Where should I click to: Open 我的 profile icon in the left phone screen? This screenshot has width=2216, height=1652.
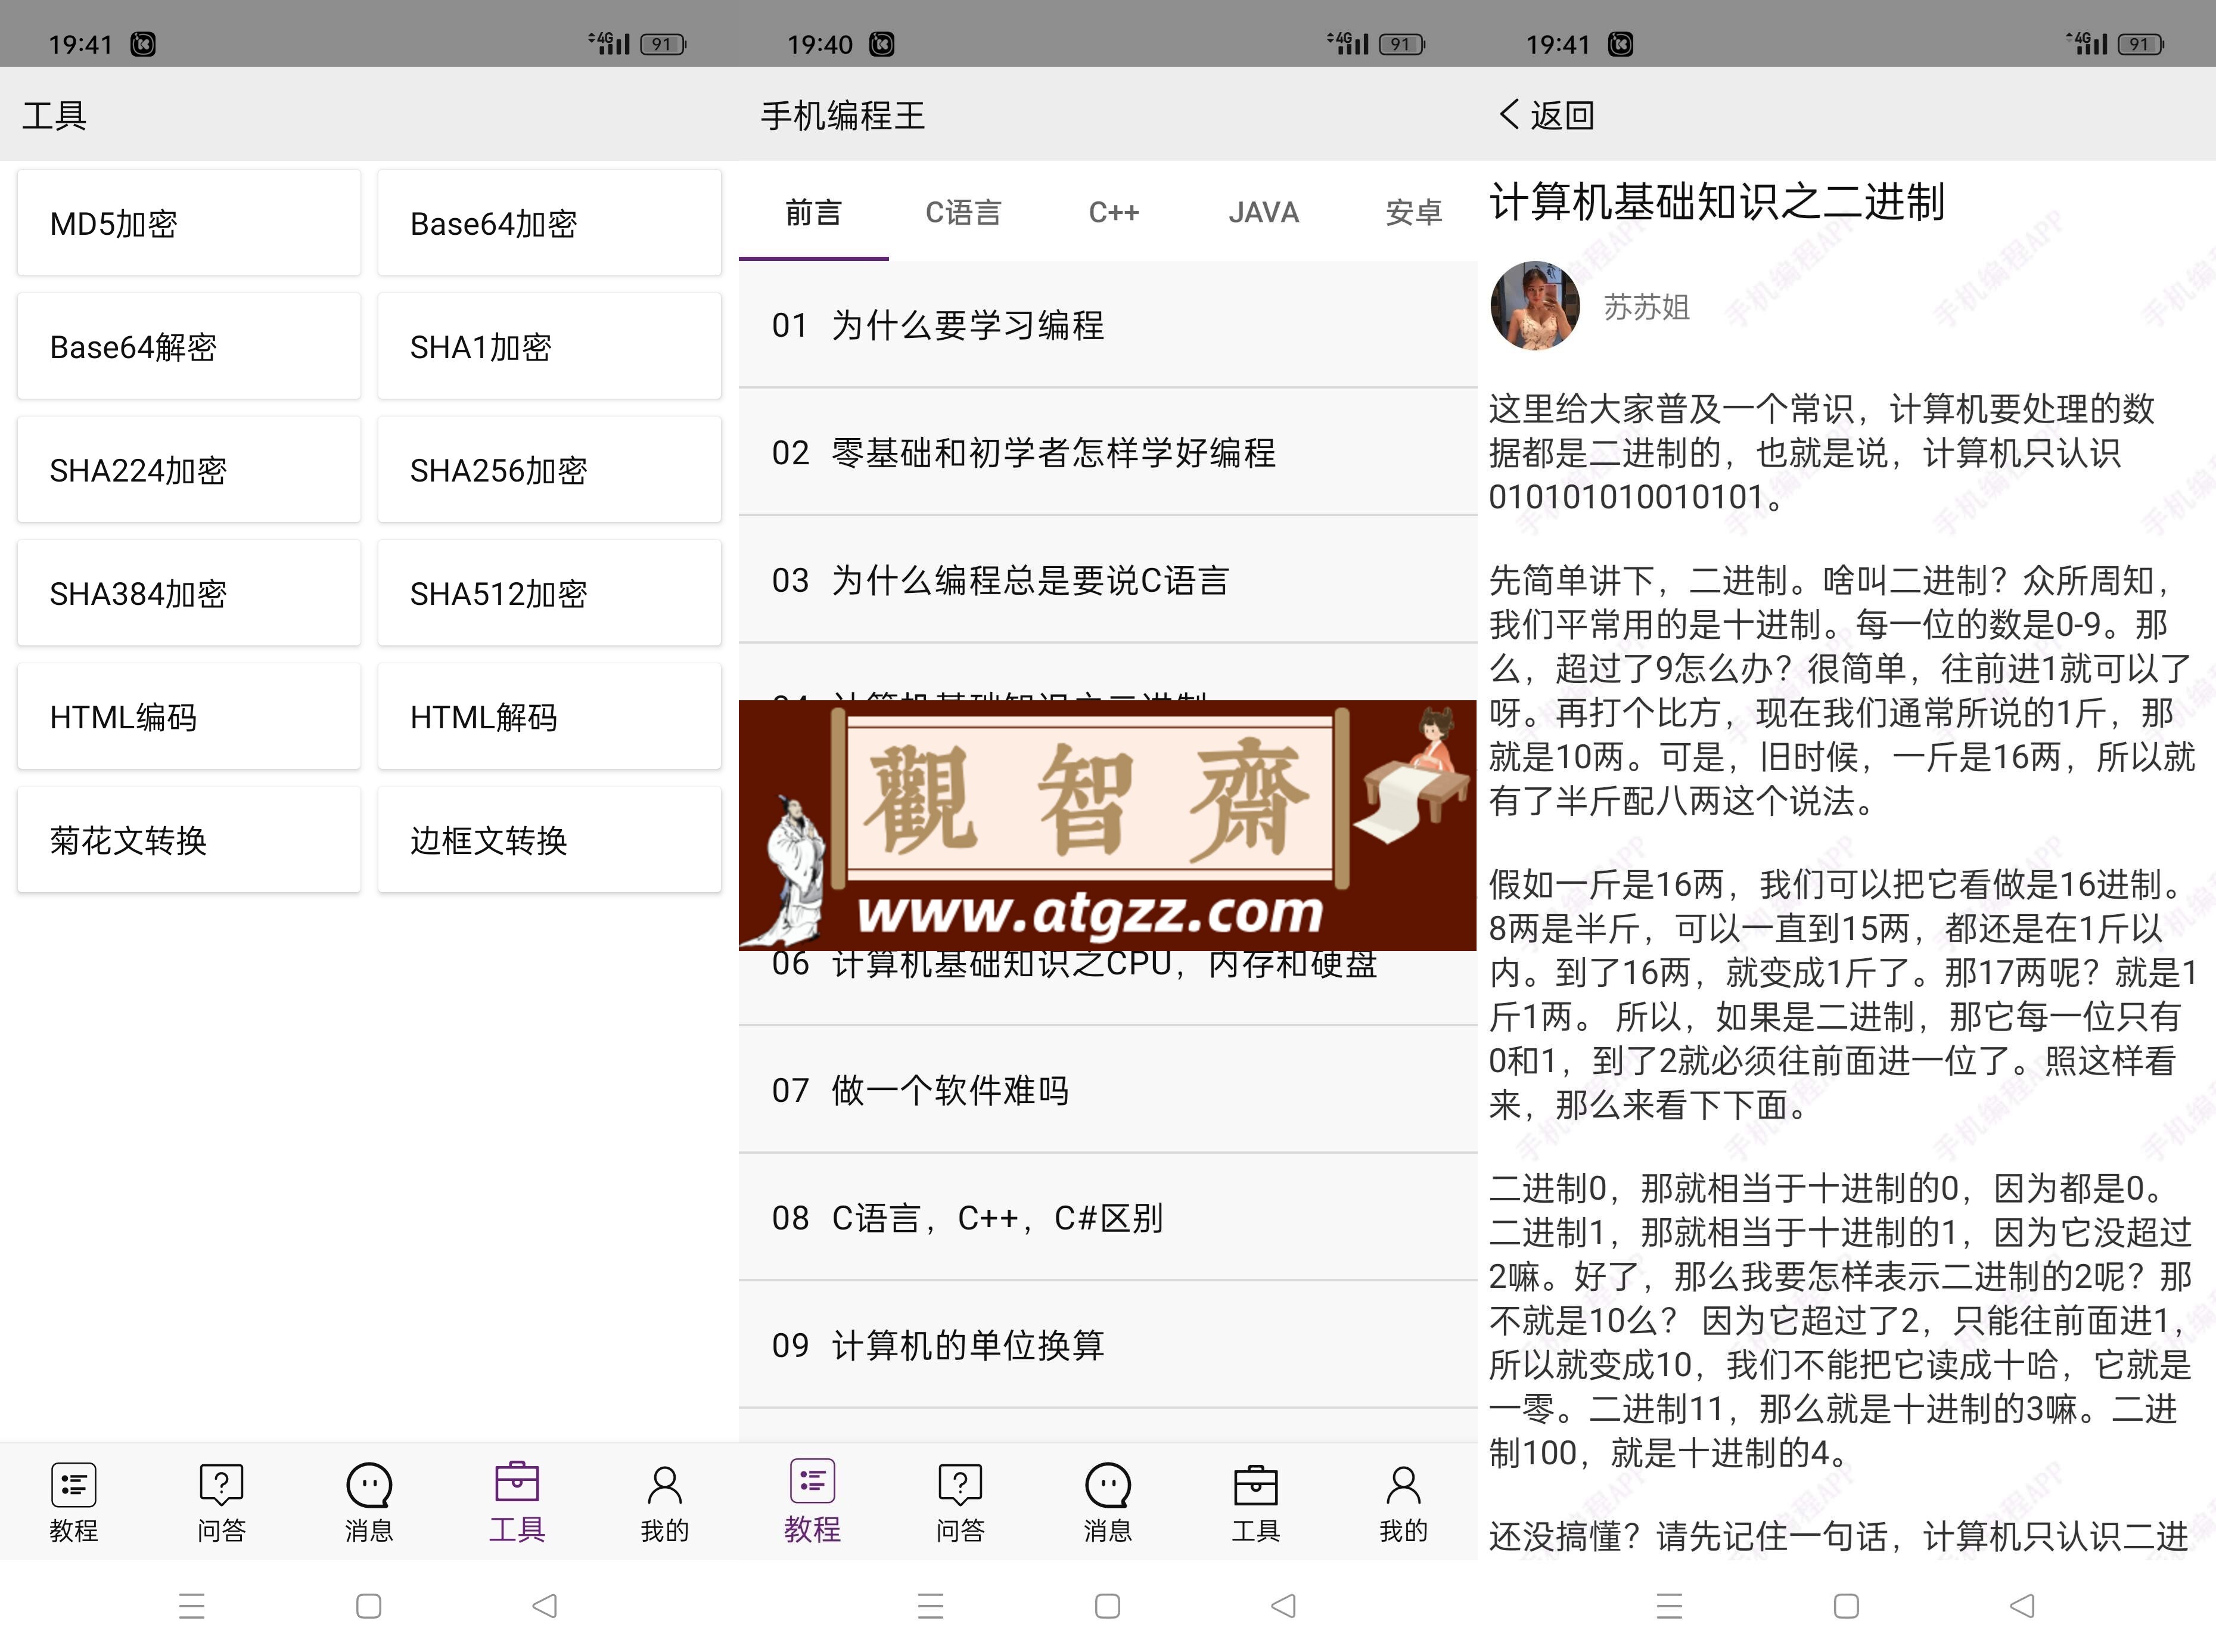tap(665, 1485)
